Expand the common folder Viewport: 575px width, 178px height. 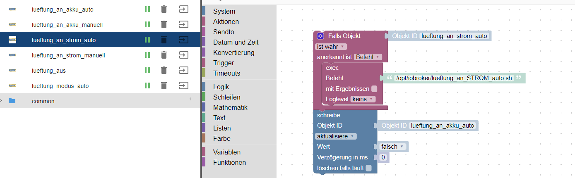(x=1, y=101)
